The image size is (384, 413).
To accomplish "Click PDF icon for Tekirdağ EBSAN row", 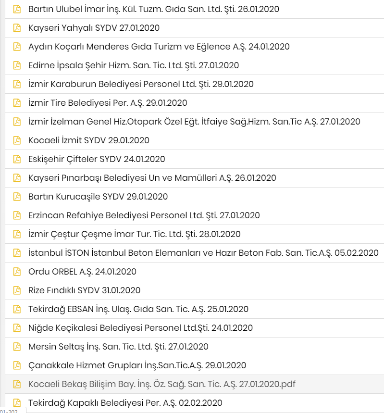I will (x=17, y=309).
